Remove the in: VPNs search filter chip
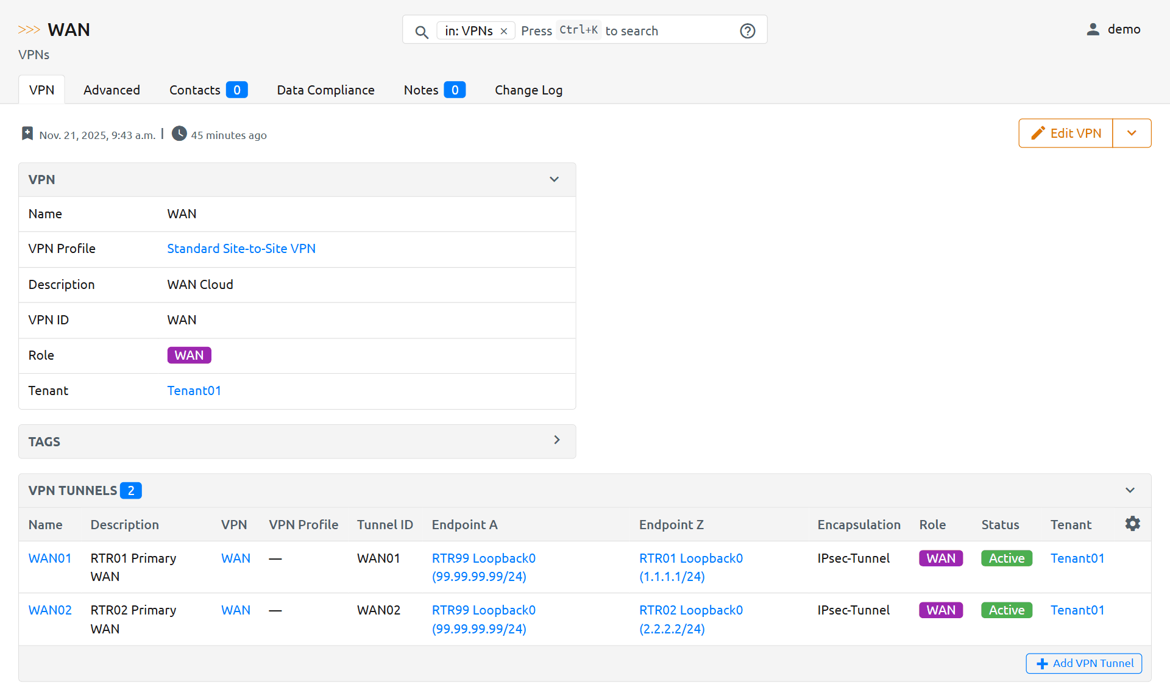The width and height of the screenshot is (1170, 695). [x=504, y=30]
